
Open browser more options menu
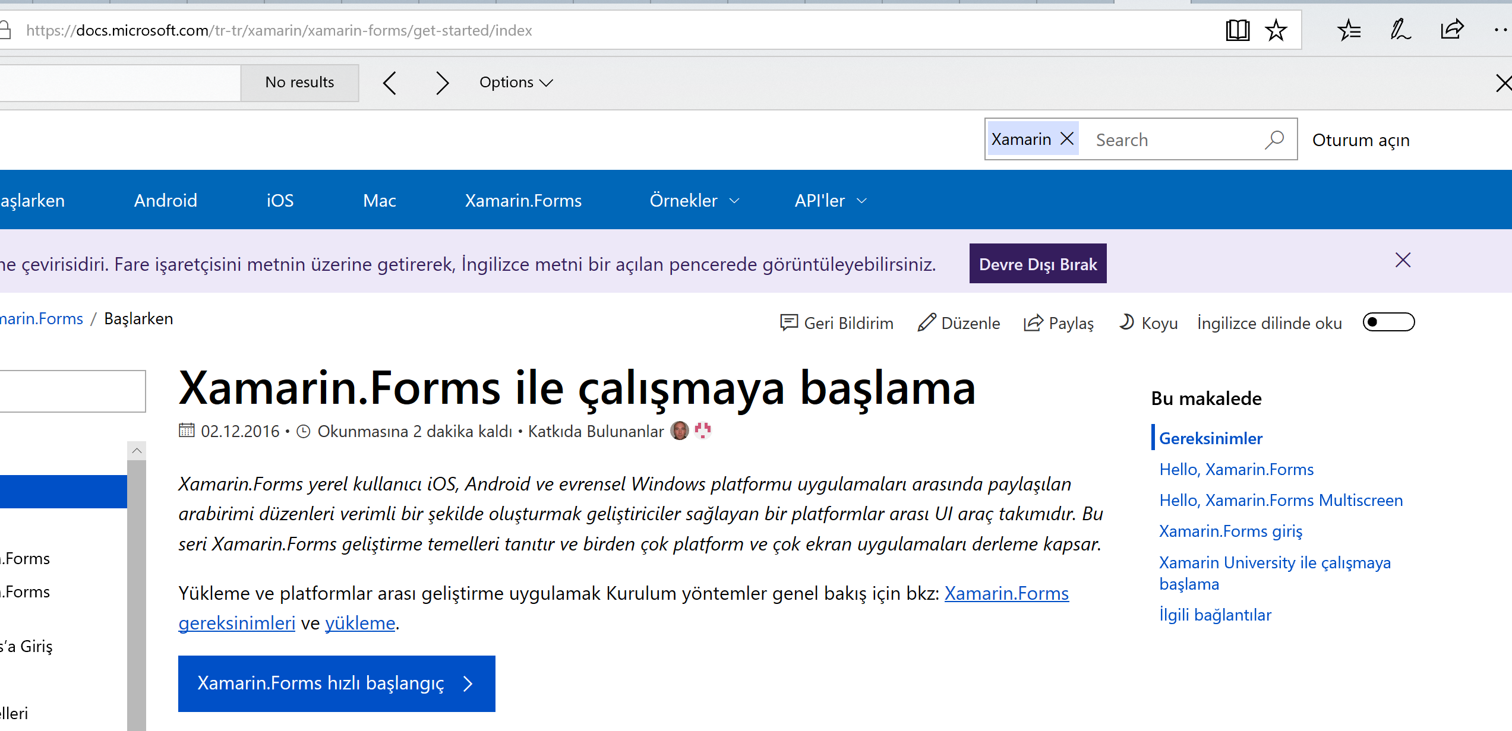pos(1502,30)
